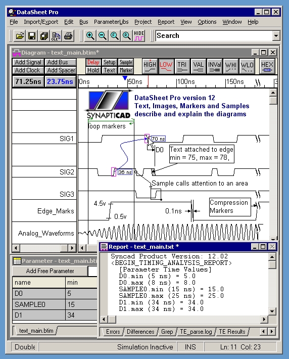Click the Compression Markers text box
This screenshot has height=359, width=289.
tap(230, 207)
